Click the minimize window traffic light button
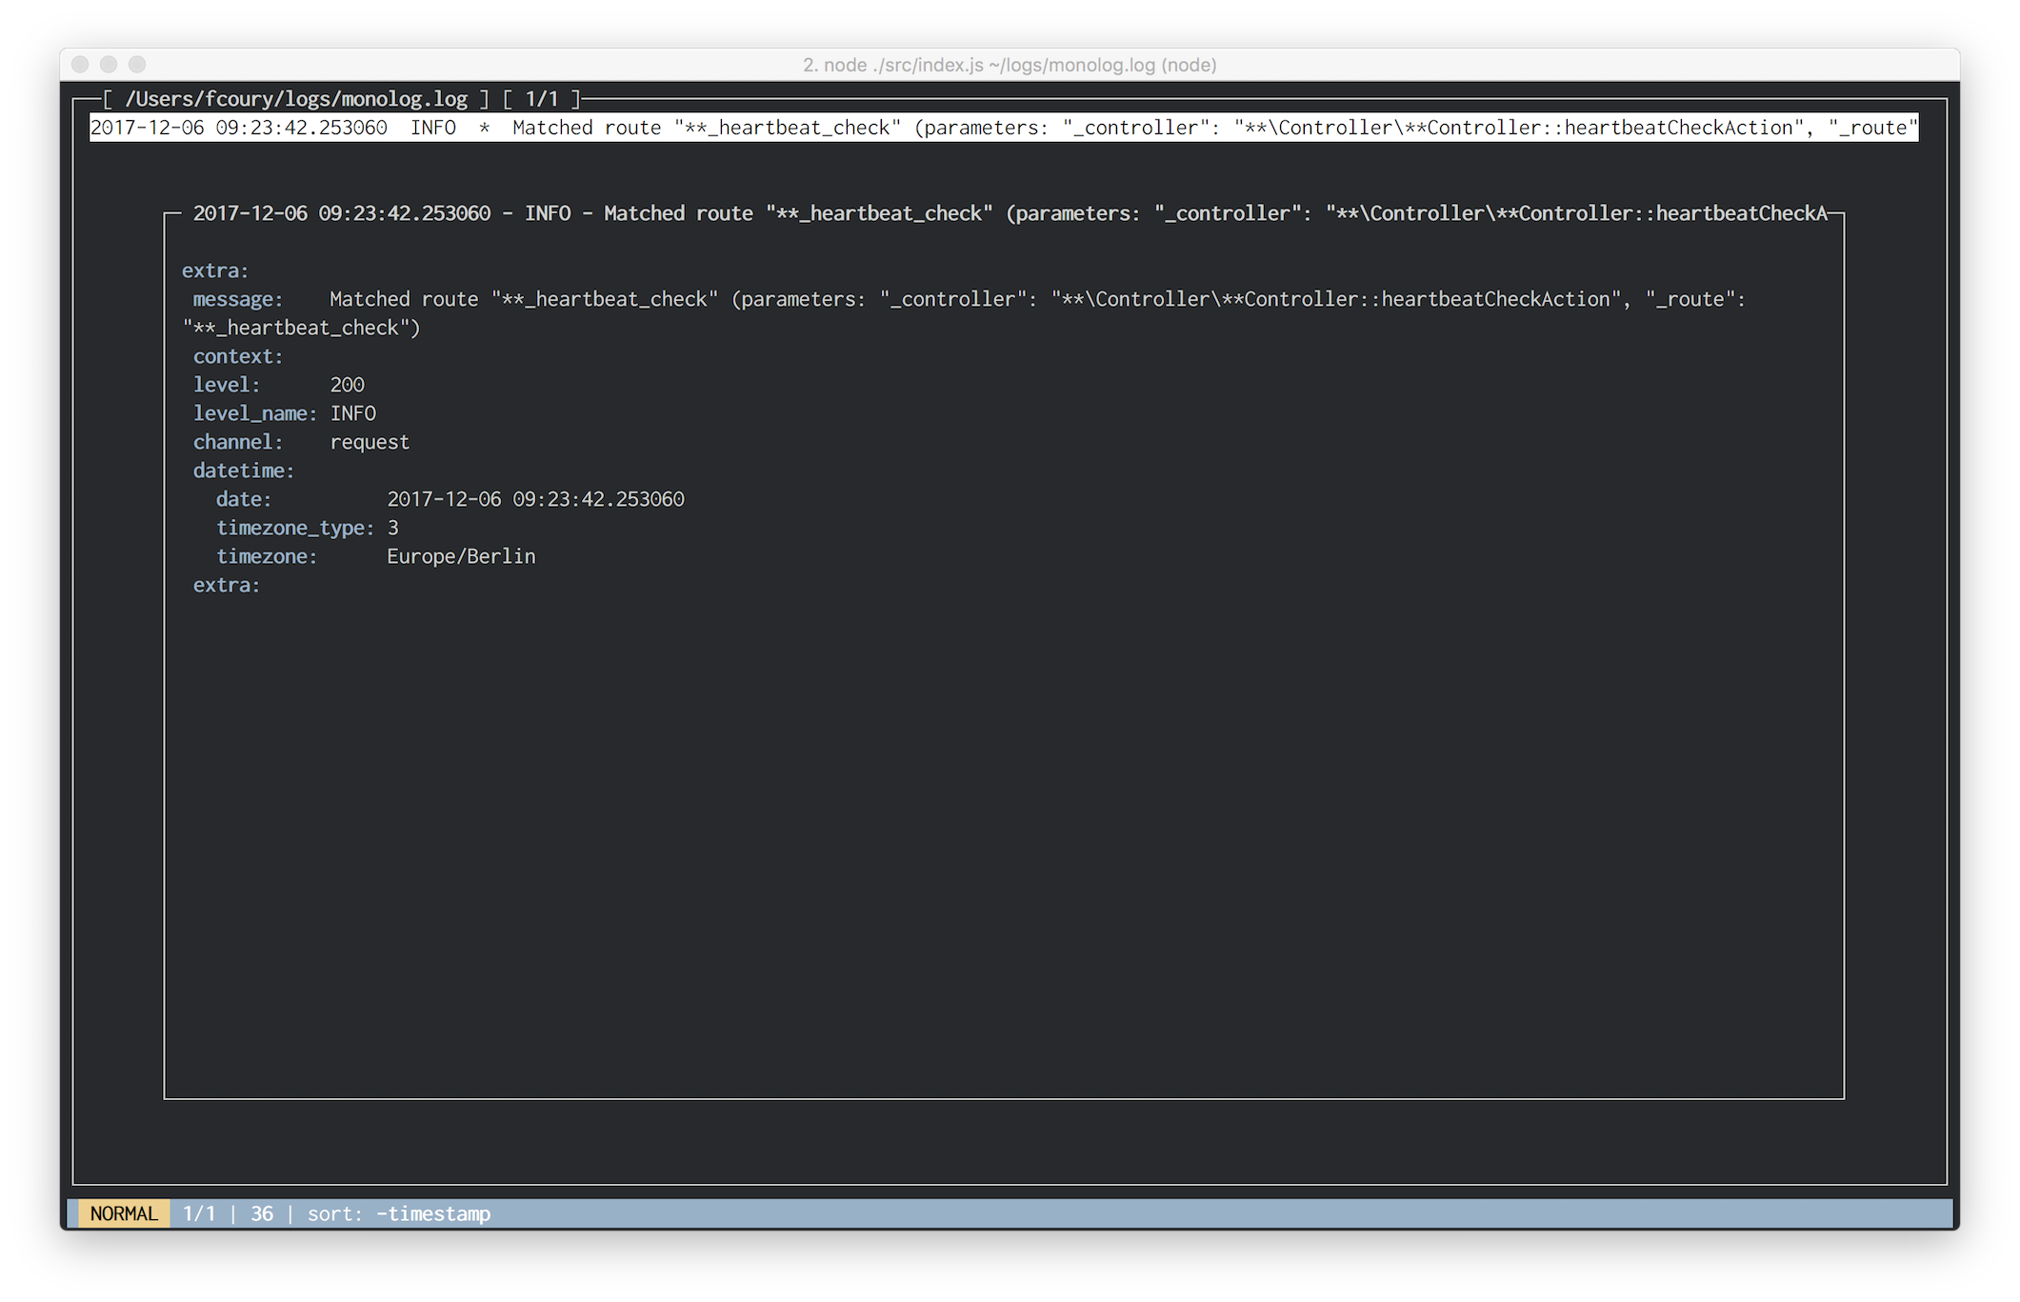This screenshot has height=1302, width=2020. 109,65
